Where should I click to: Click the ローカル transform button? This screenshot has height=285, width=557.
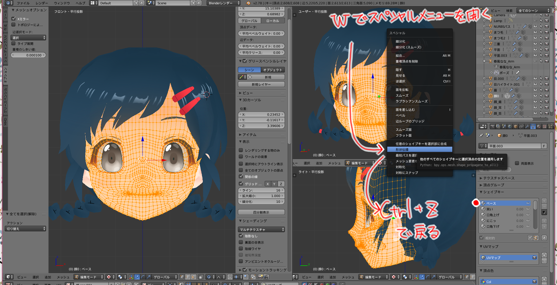click(x=273, y=21)
